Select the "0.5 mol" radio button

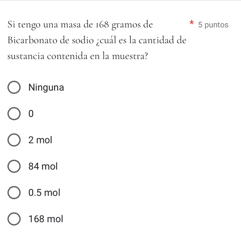pos(14,193)
